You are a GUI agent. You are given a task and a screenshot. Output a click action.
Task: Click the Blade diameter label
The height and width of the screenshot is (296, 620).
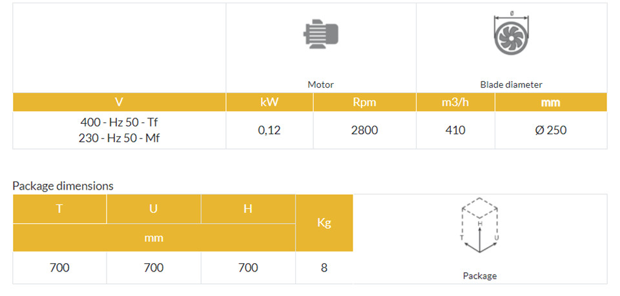point(512,84)
